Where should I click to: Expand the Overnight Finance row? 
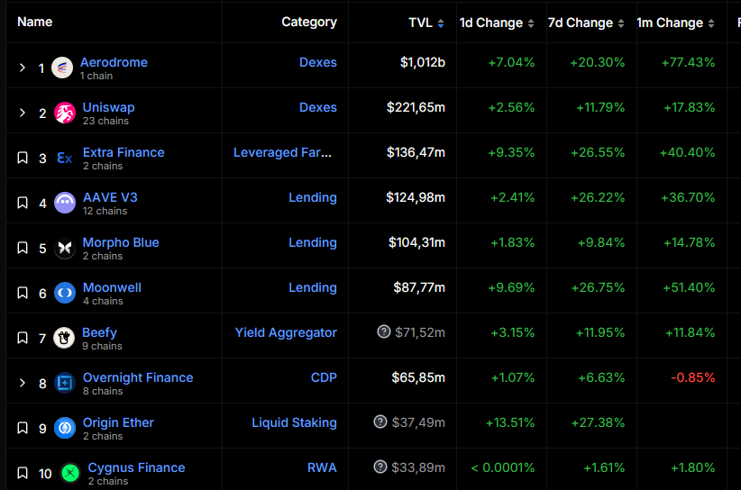[x=23, y=383]
